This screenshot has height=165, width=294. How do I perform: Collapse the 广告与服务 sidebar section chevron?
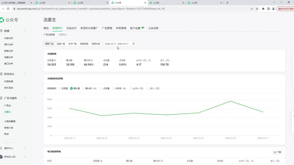pyautogui.click(x=25, y=98)
